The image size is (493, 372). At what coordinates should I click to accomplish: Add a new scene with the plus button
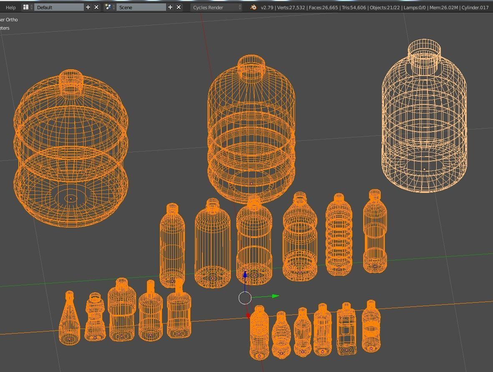click(x=169, y=7)
